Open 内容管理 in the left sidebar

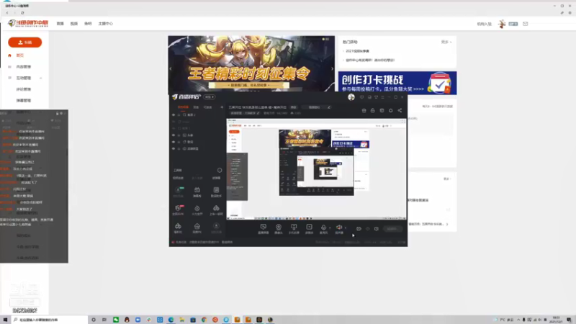tap(23, 67)
